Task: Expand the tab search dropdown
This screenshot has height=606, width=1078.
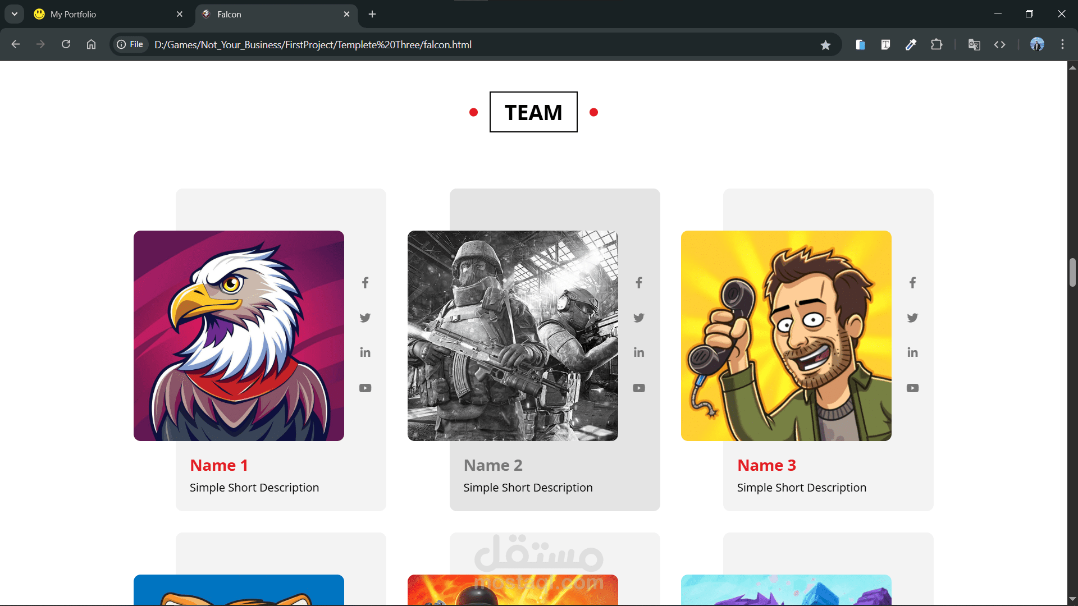Action: point(15,14)
